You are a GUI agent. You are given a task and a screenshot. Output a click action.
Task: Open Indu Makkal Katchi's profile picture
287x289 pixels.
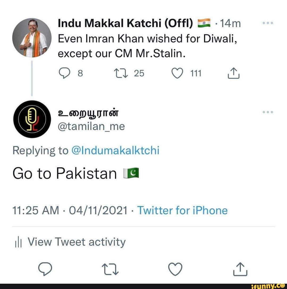(x=32, y=38)
